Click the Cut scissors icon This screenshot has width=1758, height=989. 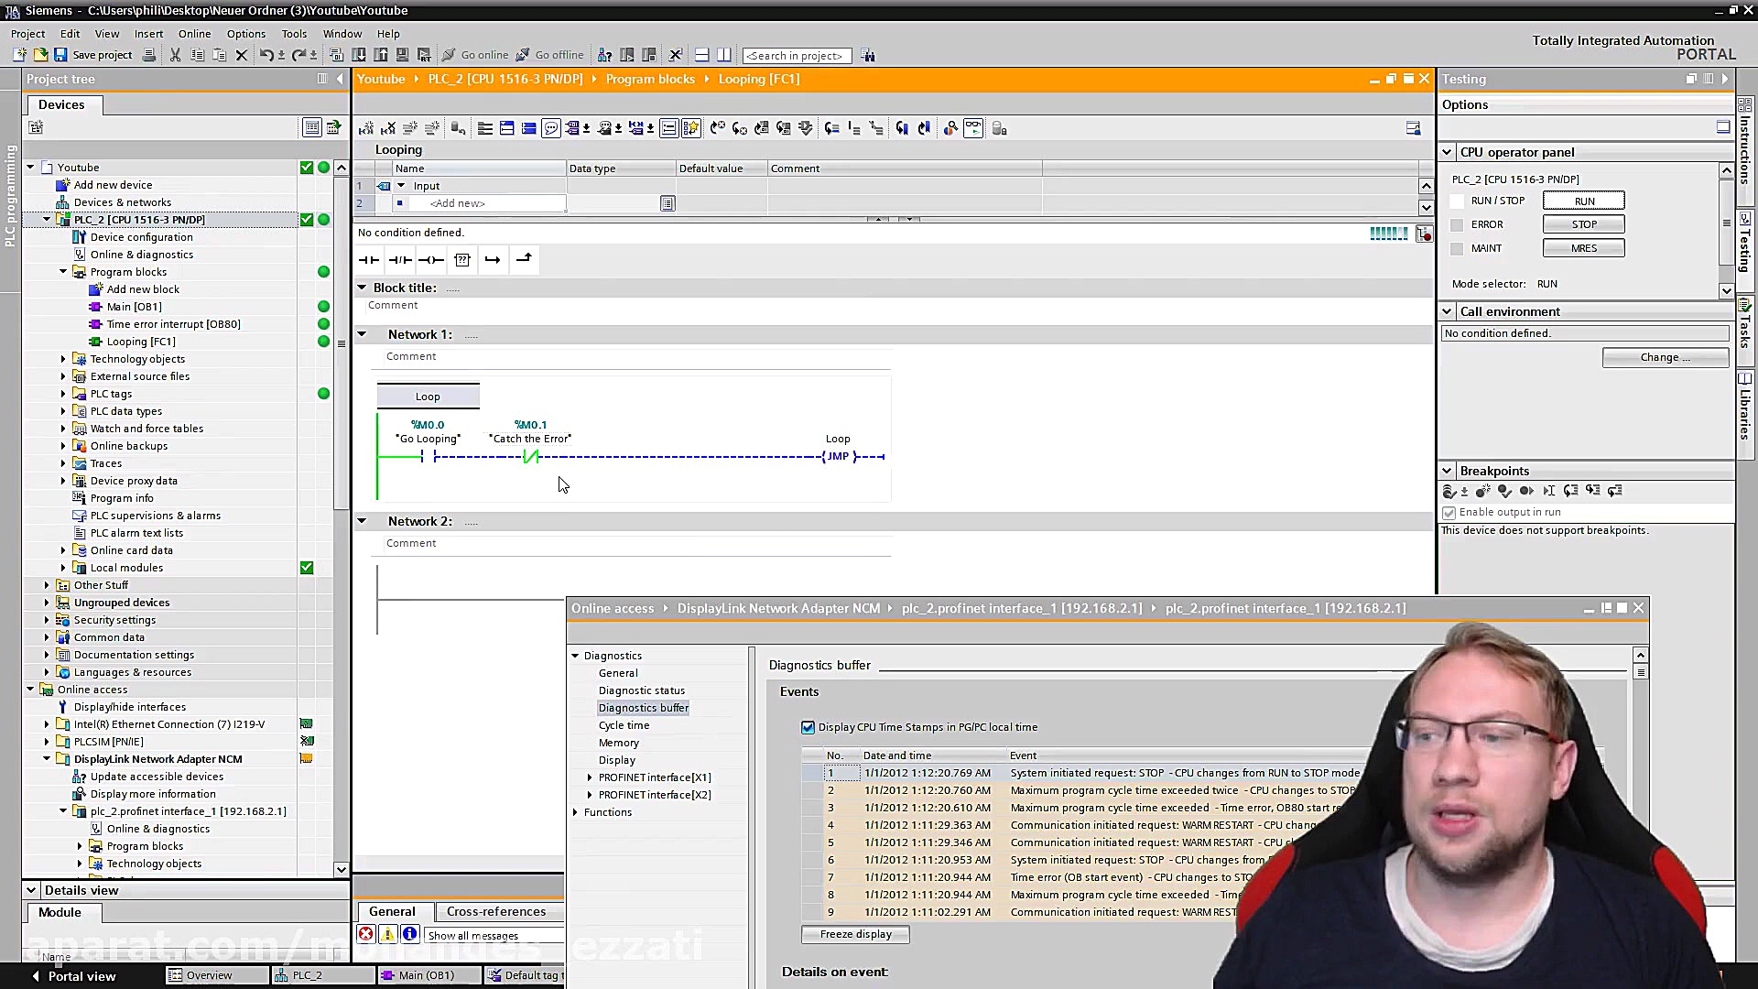pyautogui.click(x=175, y=55)
